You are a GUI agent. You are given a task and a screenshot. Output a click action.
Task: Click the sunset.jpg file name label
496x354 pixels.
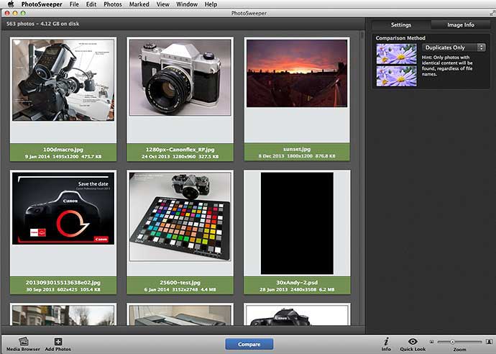[x=297, y=149]
